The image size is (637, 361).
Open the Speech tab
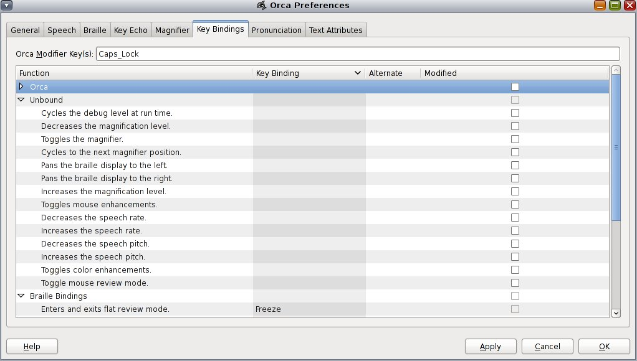point(62,30)
